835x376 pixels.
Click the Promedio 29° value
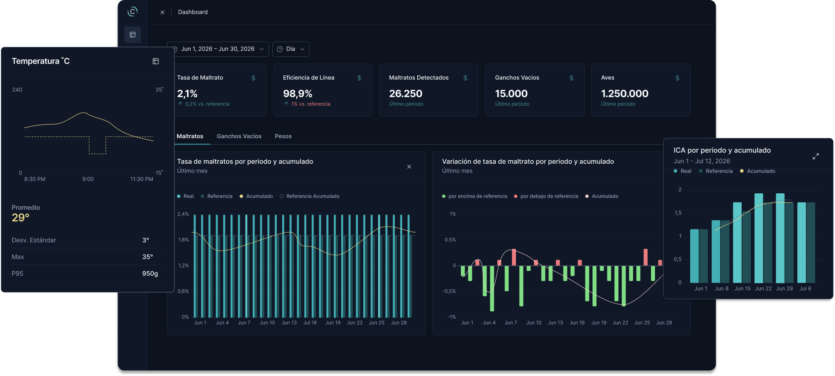click(21, 217)
